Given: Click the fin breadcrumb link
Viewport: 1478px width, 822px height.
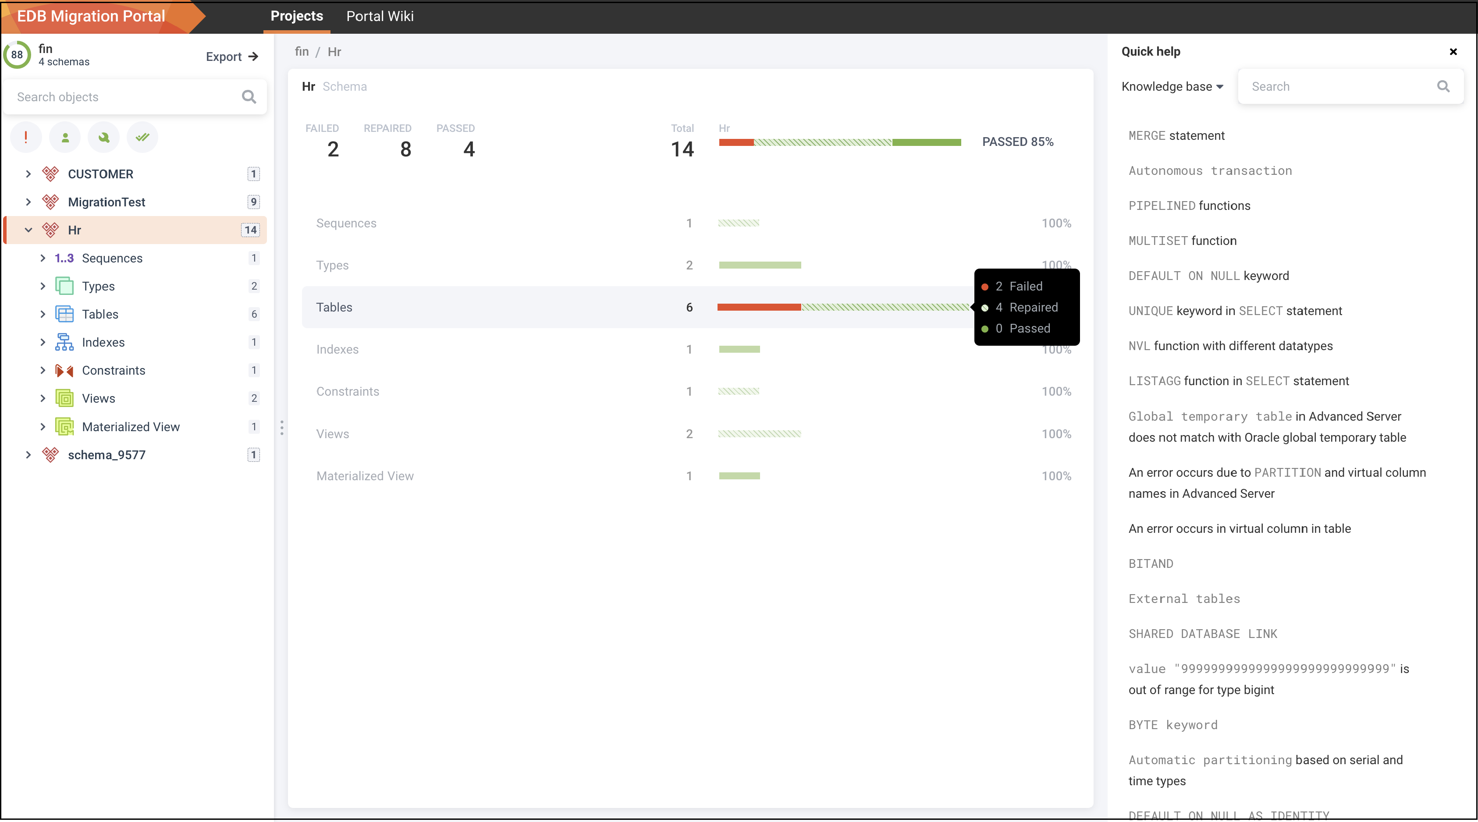Looking at the screenshot, I should click(x=302, y=52).
